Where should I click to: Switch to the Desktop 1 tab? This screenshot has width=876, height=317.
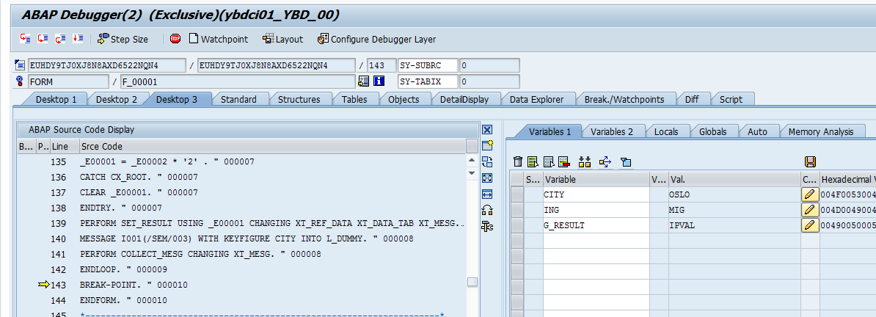coord(56,100)
